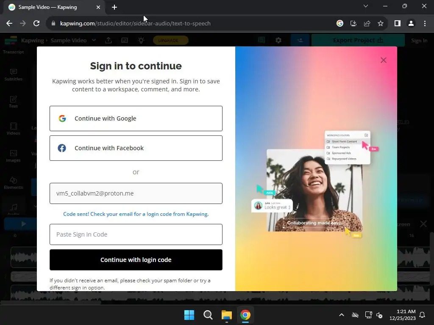Open the Elements sidebar panel
Screen dimensions: 434x325
(x=13, y=183)
